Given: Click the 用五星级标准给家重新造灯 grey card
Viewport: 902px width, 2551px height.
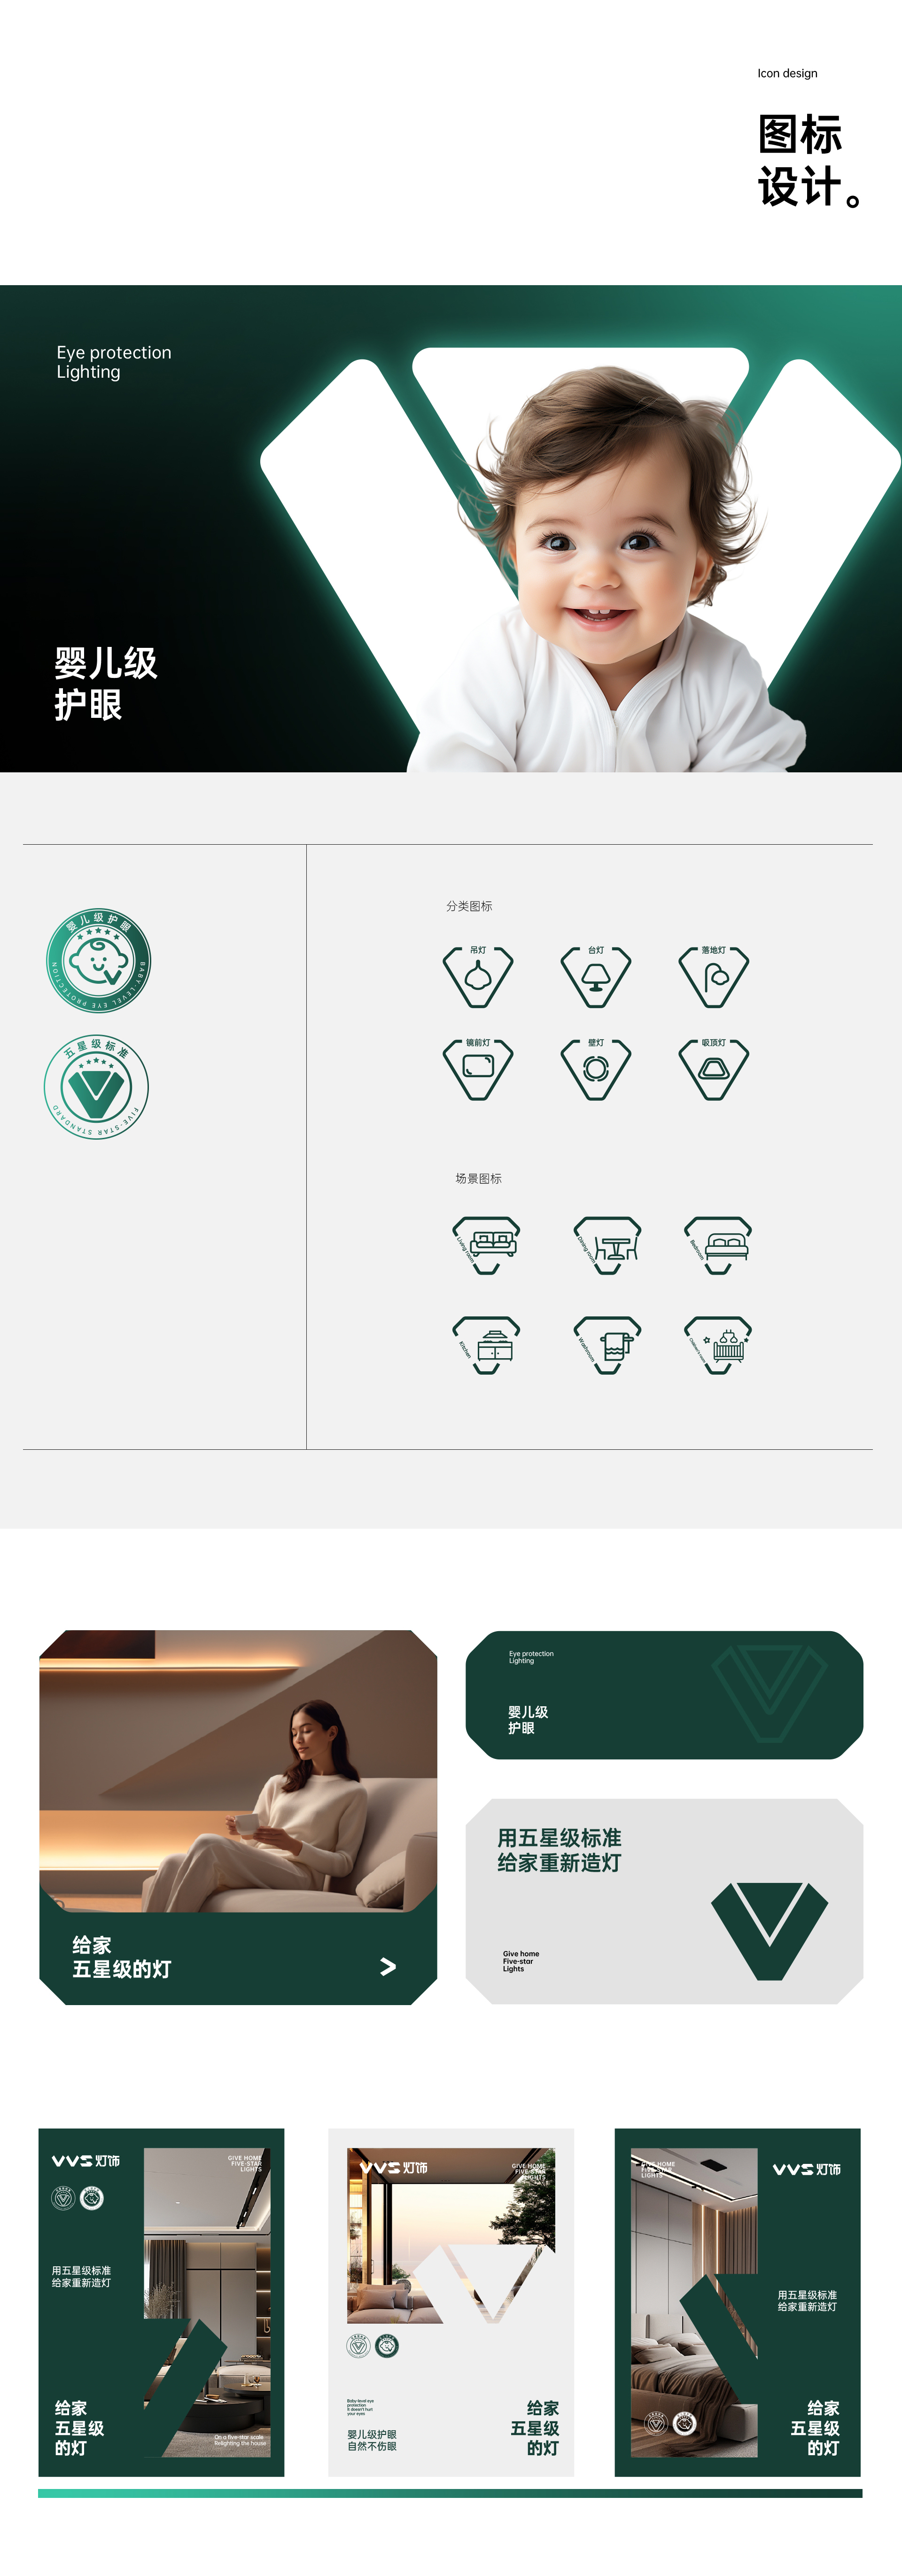Looking at the screenshot, I should pos(664,1901).
